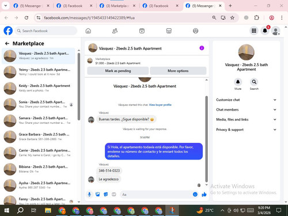Click More options button
This screenshot has height=216, width=288.
pos(178,71)
